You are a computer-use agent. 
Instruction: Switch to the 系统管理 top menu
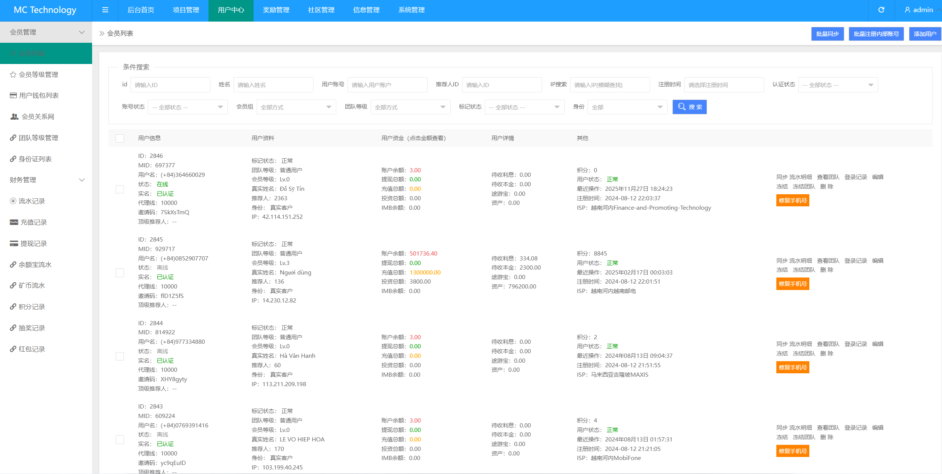[x=411, y=10]
